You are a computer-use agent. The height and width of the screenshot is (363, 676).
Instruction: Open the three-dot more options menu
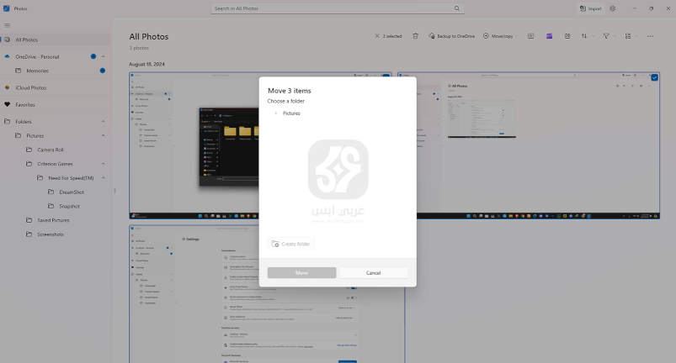coord(650,36)
